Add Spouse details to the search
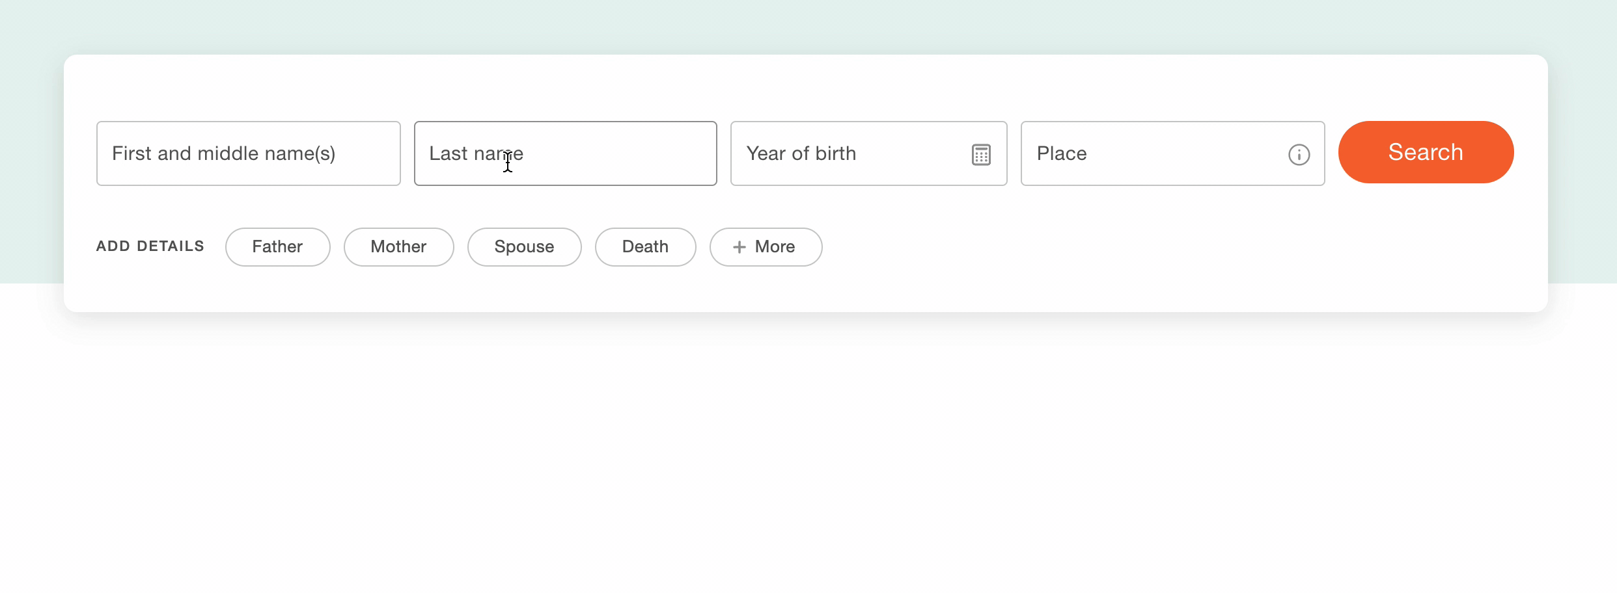Image resolution: width=1617 pixels, height=593 pixels. 524,247
